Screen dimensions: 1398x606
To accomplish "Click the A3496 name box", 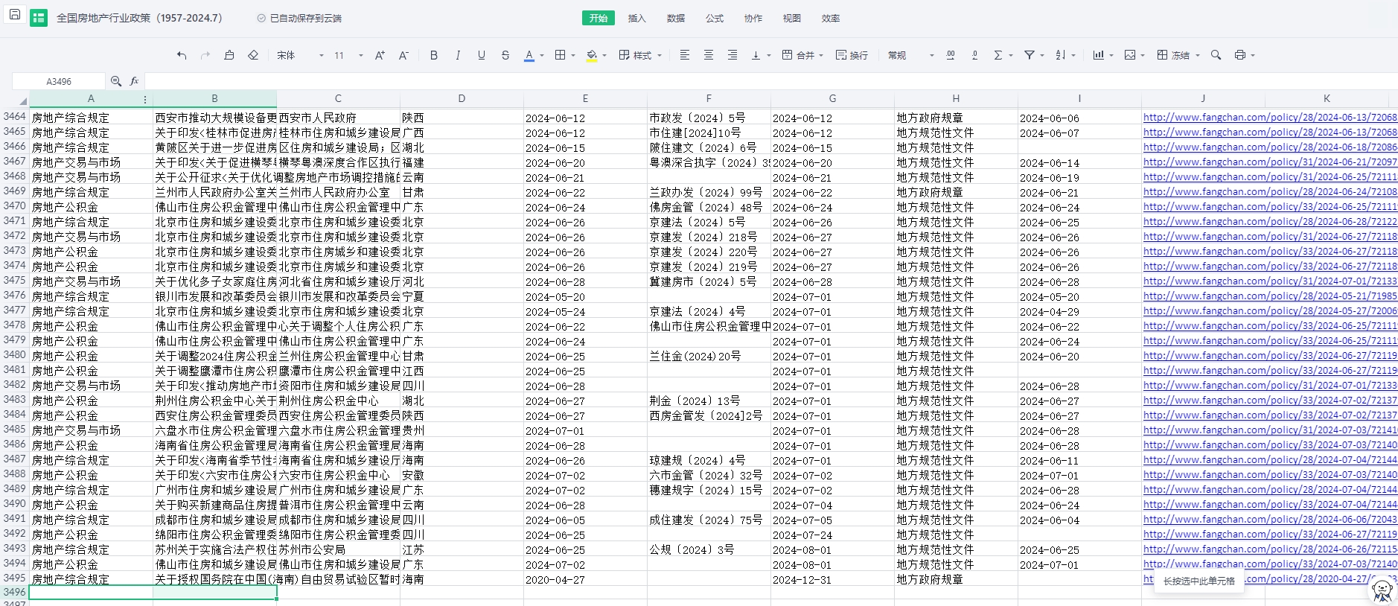I will tap(59, 81).
